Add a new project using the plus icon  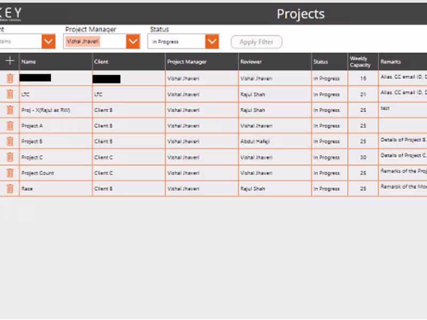(9, 61)
